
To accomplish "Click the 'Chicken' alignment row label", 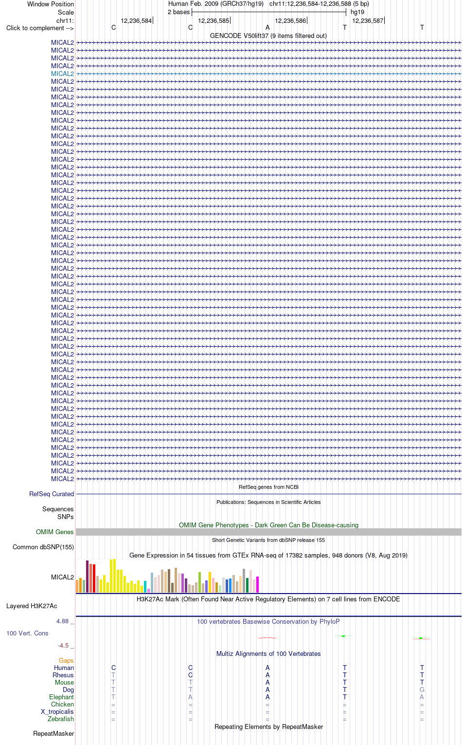I will [x=63, y=705].
